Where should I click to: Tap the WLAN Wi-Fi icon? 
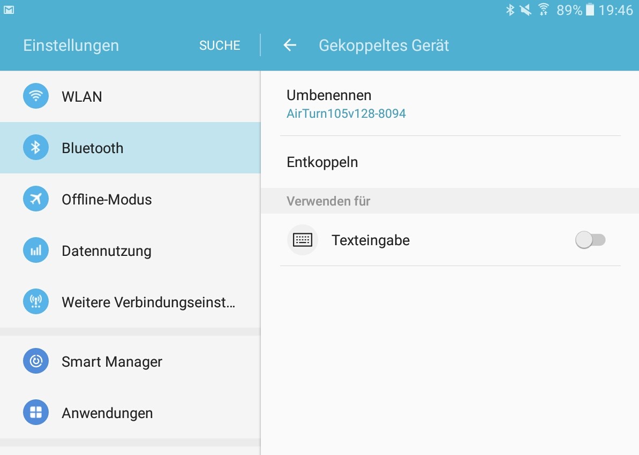[36, 96]
